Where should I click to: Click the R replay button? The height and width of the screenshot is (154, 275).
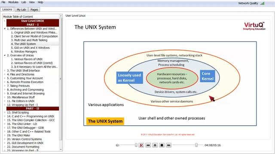[141, 145]
